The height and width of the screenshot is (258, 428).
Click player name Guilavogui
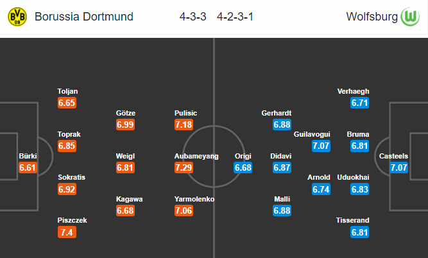click(x=312, y=134)
